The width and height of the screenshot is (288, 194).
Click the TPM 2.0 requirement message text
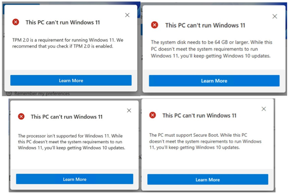pyautogui.click(x=68, y=43)
